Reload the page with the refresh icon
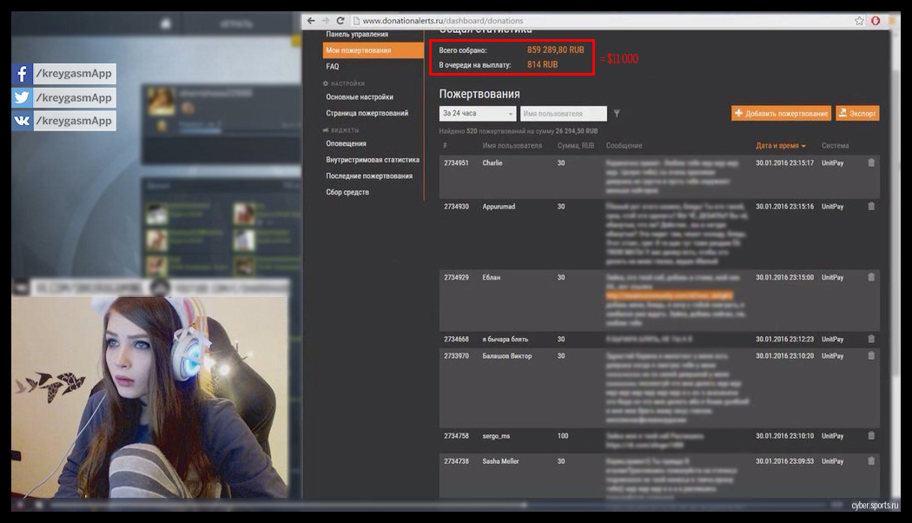 pyautogui.click(x=340, y=20)
